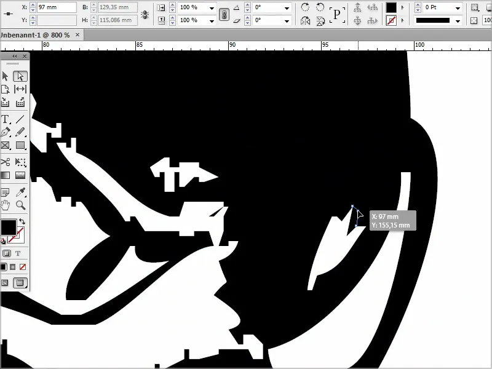Apply solid color button in tools panel

pos(3,267)
